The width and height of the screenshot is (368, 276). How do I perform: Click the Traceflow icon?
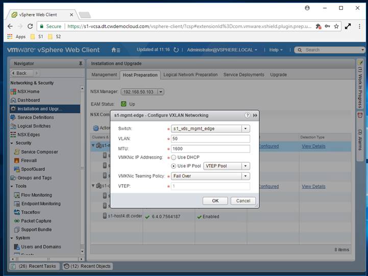tap(17, 212)
